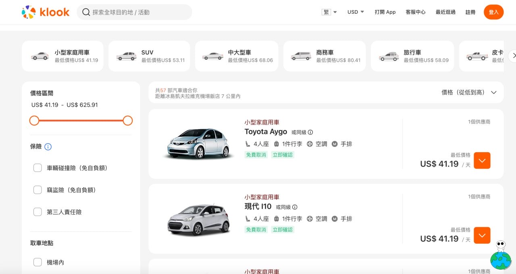Open the USD currency dropdown
Image resolution: width=516 pixels, height=274 pixels.
(x=356, y=12)
